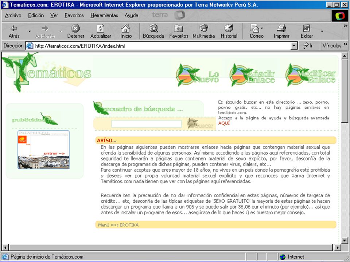Click the entrar arrow in advertisement
The height and width of the screenshot is (262, 350).
tap(54, 153)
